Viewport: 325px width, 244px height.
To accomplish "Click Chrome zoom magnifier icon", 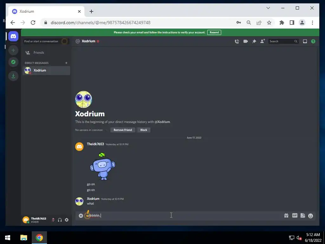I will pos(249,23).
